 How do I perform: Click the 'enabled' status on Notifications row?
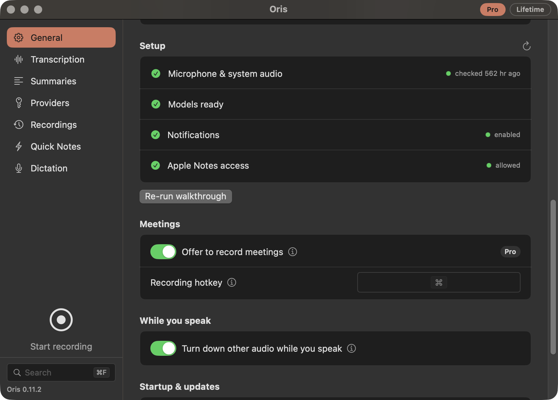[507, 135]
